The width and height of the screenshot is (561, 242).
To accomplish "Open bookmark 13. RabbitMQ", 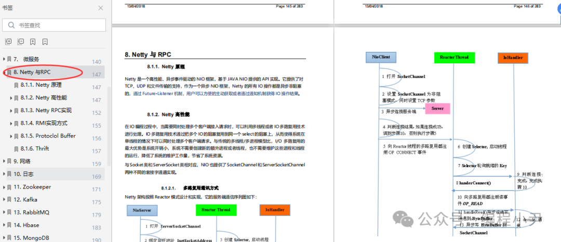I will click(x=32, y=212).
